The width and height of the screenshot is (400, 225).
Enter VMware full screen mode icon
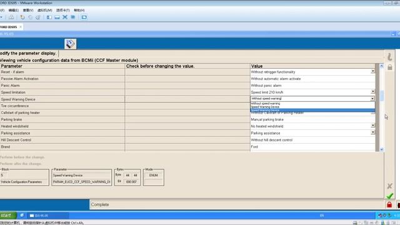click(65, 17)
